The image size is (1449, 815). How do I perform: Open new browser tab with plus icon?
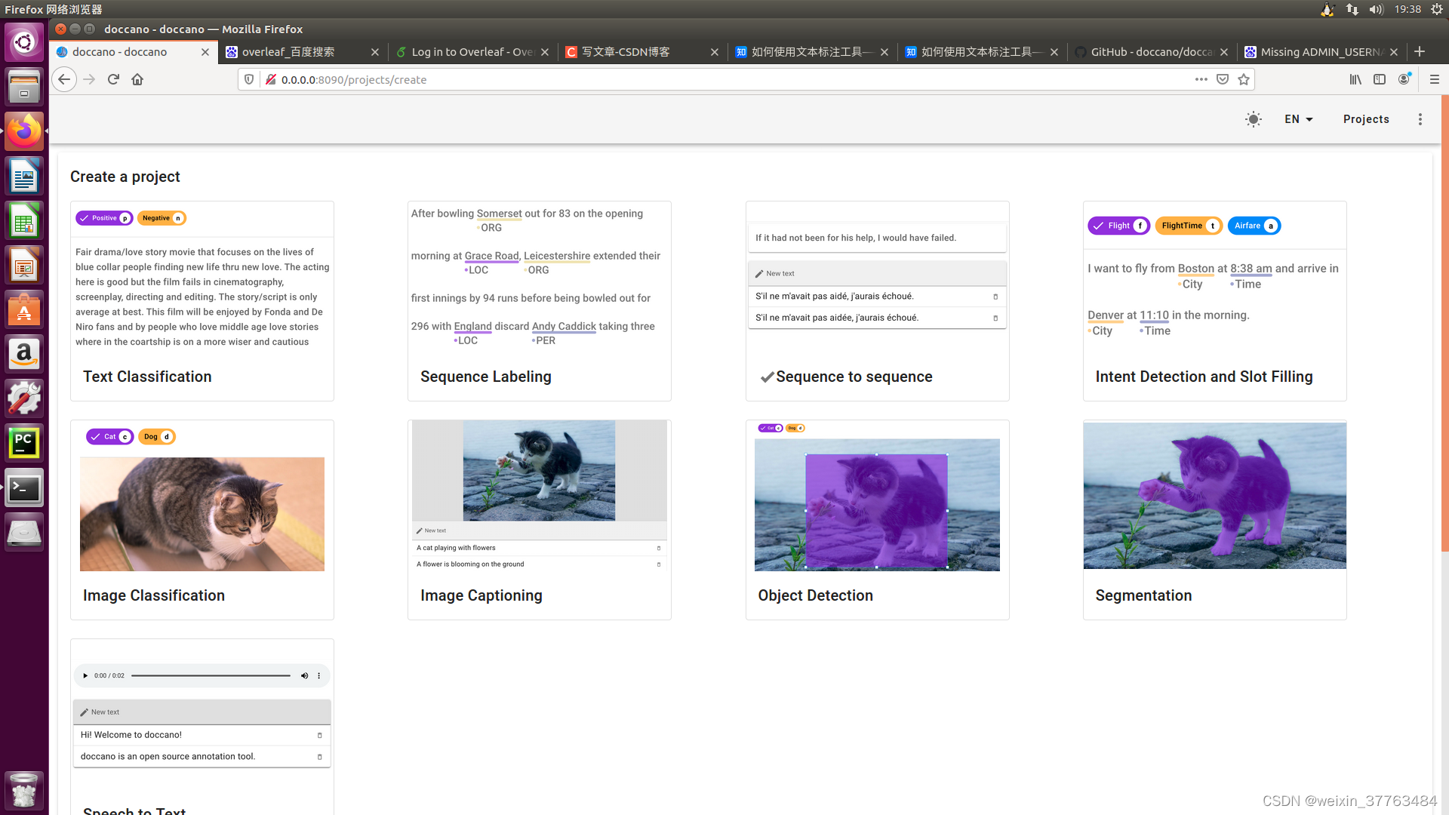pos(1420,51)
